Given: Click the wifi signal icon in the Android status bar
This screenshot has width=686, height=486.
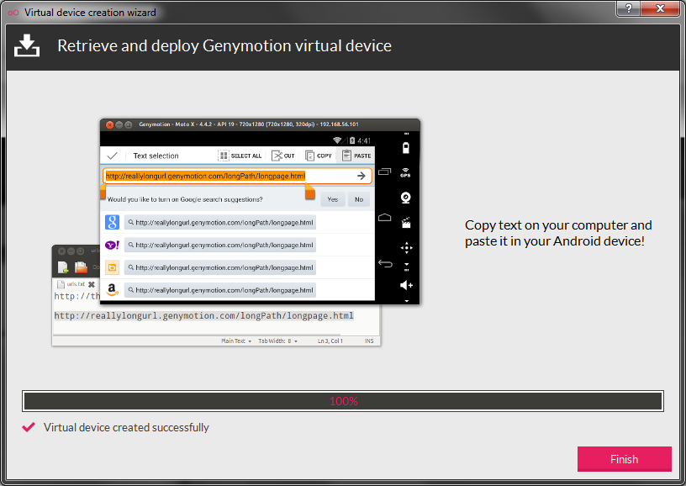Looking at the screenshot, I should click(x=337, y=140).
